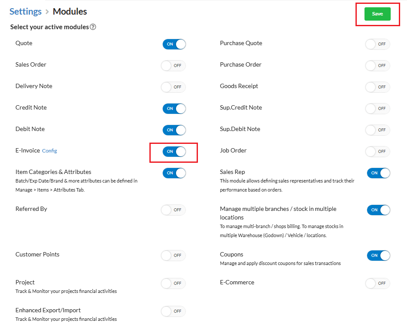Disable the Debit Note toggle

pyautogui.click(x=174, y=130)
